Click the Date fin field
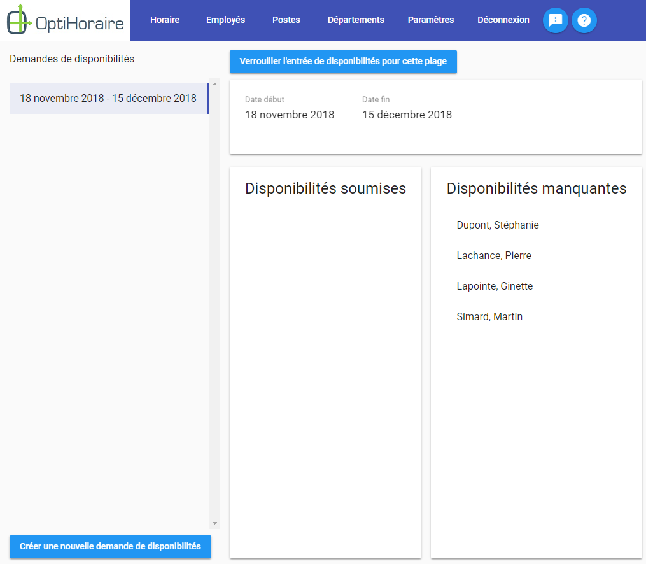 point(419,115)
